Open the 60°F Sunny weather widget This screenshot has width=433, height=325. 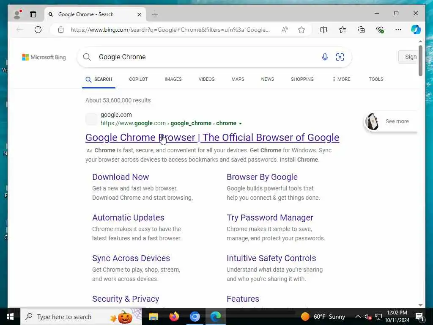click(323, 317)
